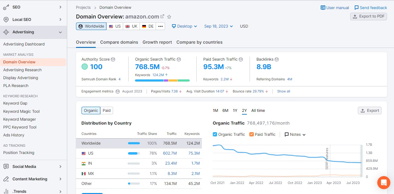Click globe icon beside Organic Search Traffic
This screenshot has width=394, height=194.
tap(179, 59)
